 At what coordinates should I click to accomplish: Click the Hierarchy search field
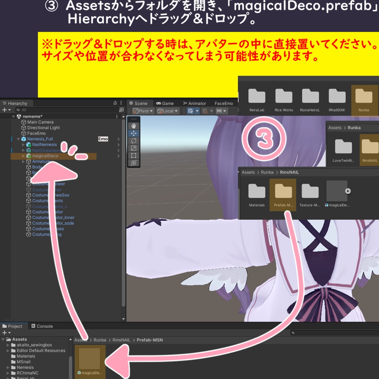(x=67, y=110)
